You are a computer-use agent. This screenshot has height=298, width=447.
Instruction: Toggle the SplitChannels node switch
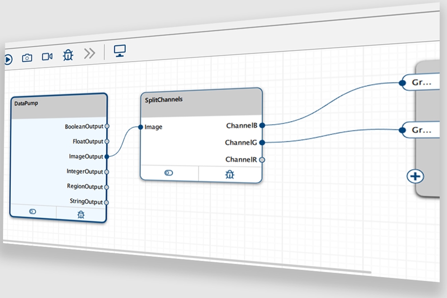coord(169,173)
